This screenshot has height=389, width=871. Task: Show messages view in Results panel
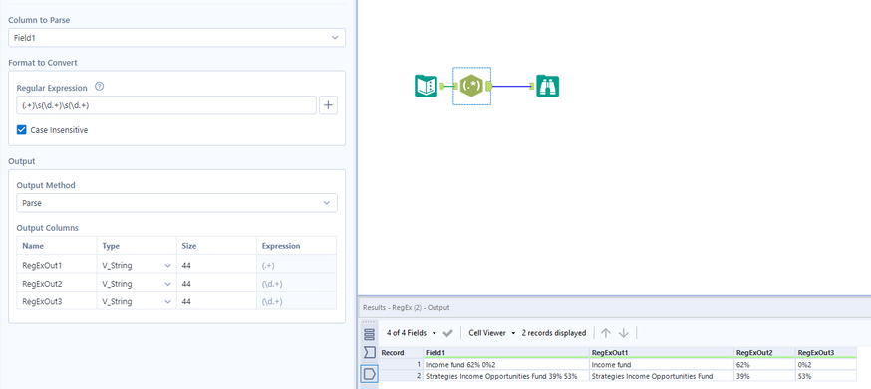pyautogui.click(x=369, y=334)
